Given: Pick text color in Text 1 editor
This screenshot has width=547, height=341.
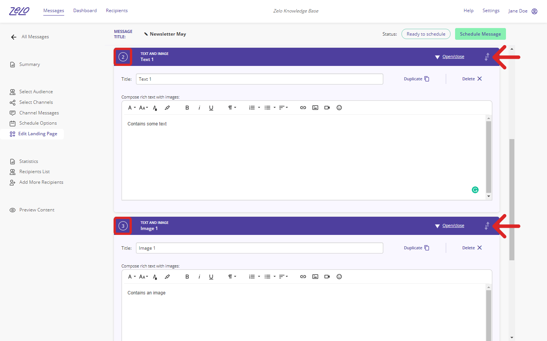Looking at the screenshot, I should coord(155,108).
